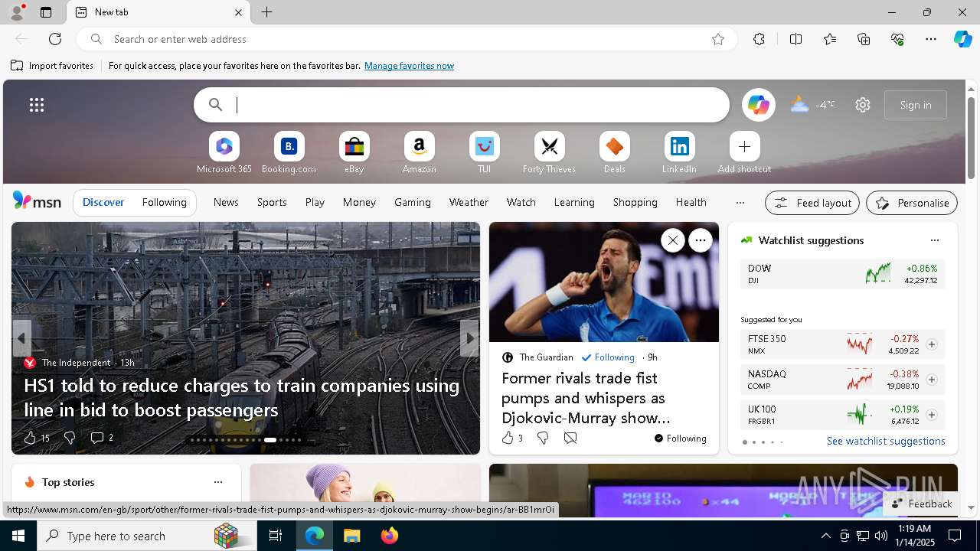Open the Copilot icon beside the search box
This screenshot has width=980, height=551.
click(758, 105)
